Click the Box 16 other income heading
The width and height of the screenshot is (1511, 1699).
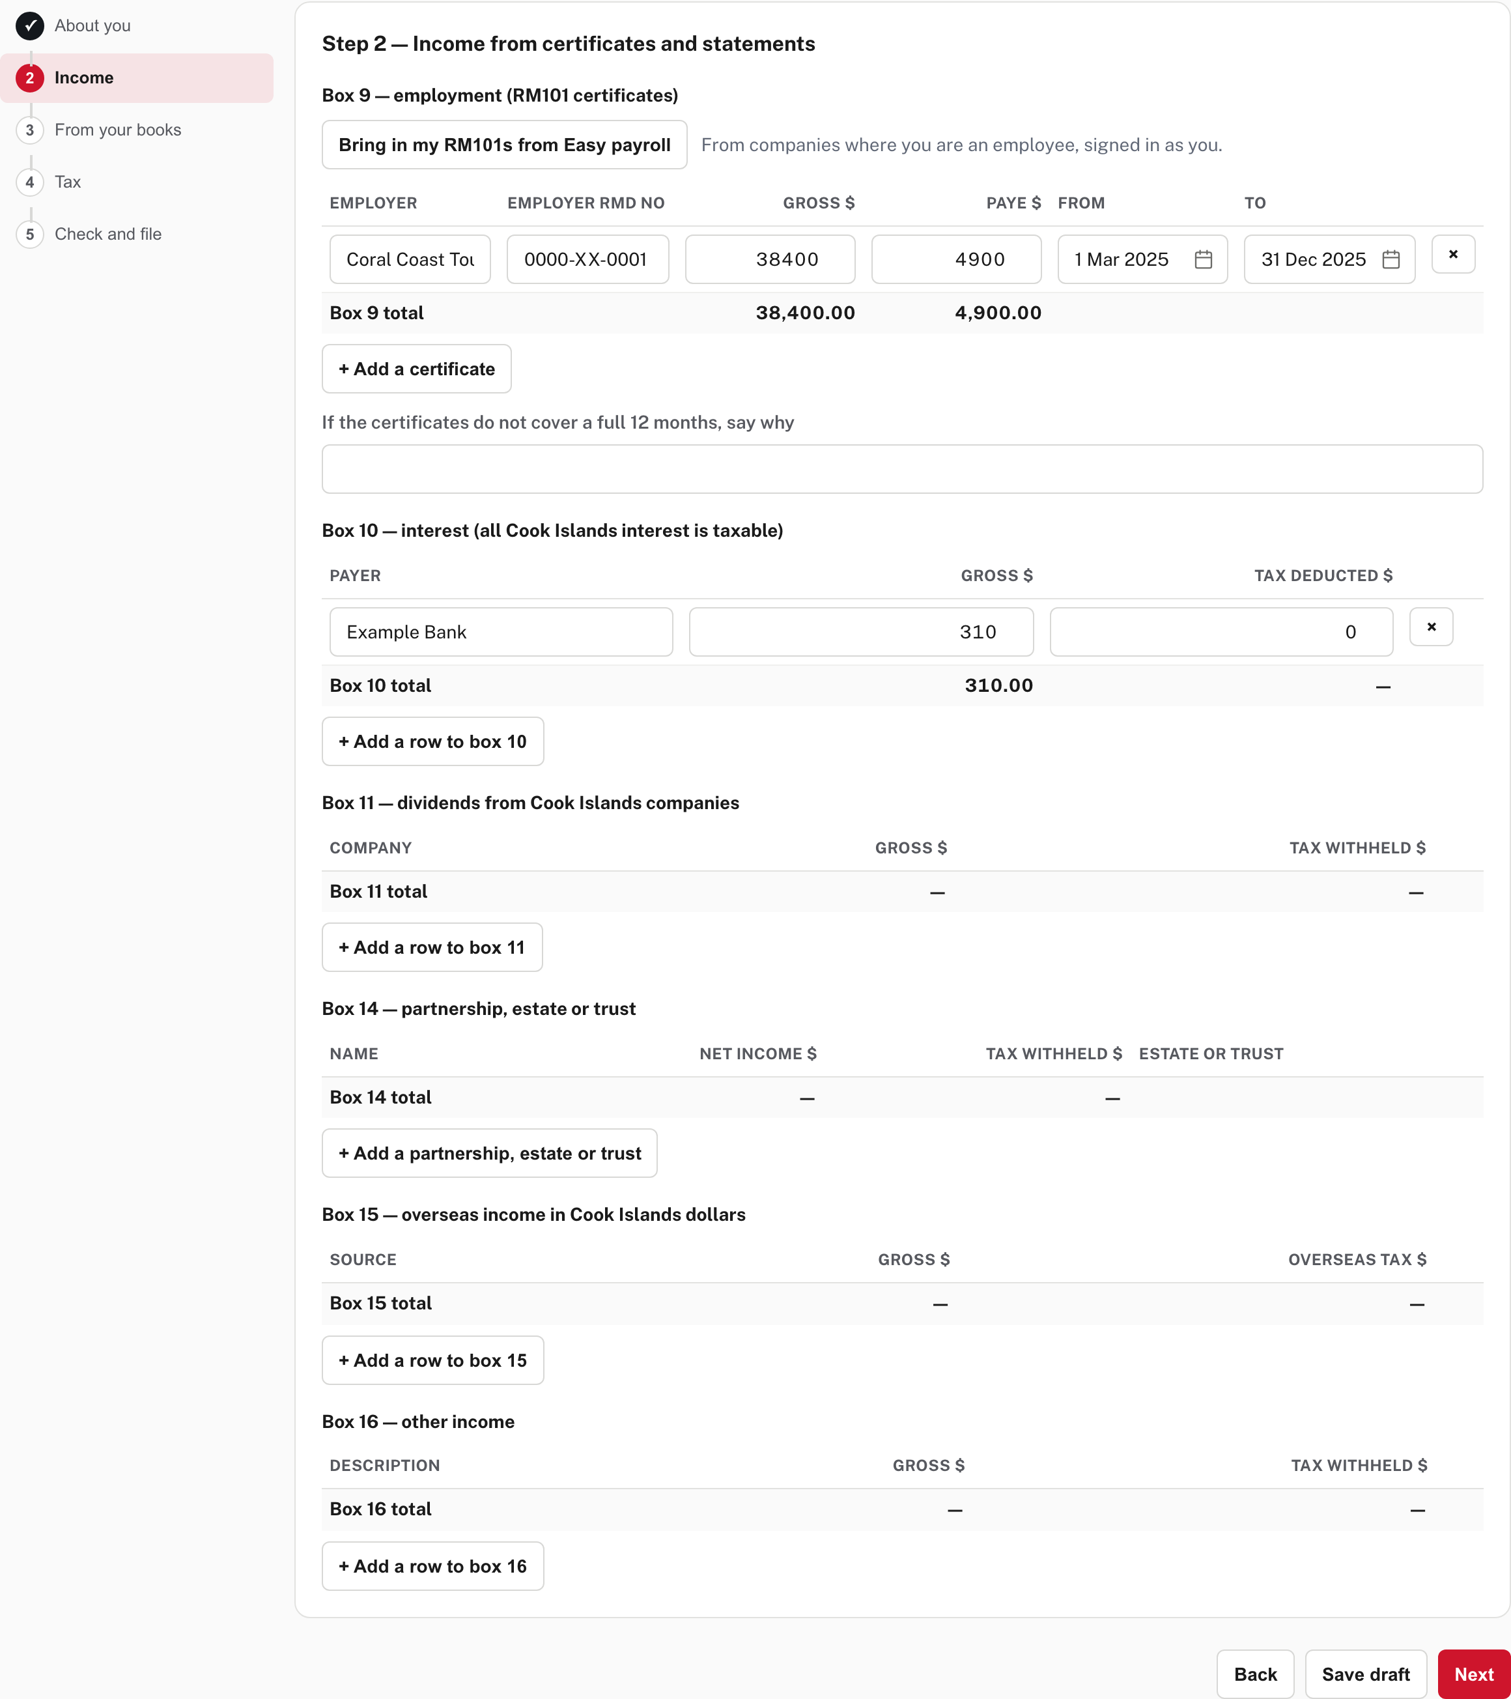pos(418,1421)
